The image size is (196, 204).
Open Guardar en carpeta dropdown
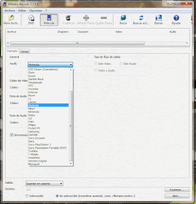[x=44, y=184]
